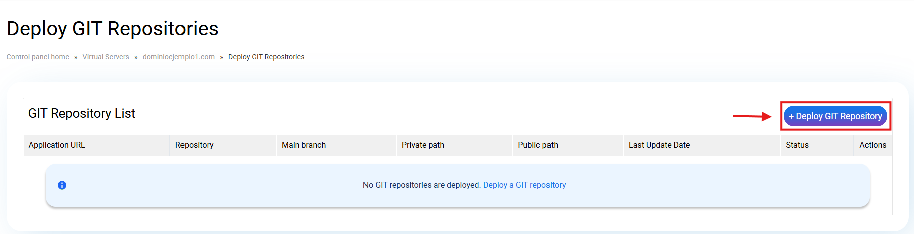
Task: Navigate to dominioejemplo1.com breadcrumb
Action: pos(178,57)
